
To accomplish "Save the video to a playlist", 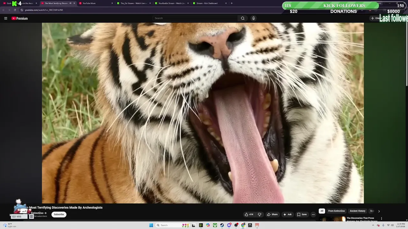I will [x=302, y=214].
